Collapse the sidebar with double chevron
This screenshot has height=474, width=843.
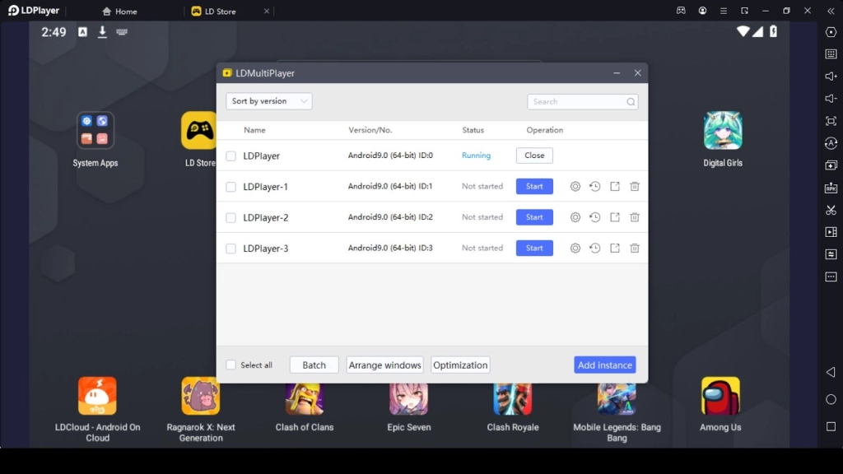pyautogui.click(x=831, y=11)
